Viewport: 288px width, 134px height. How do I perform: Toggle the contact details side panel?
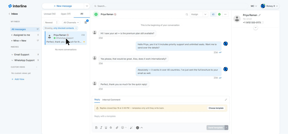[213, 14]
